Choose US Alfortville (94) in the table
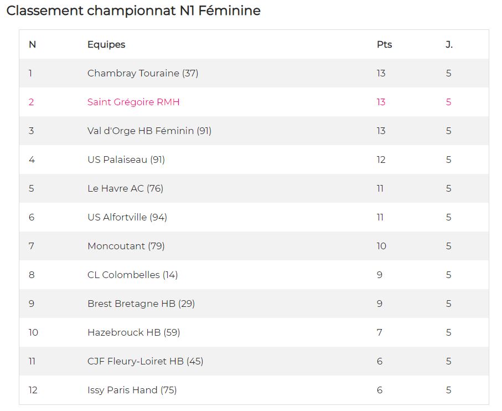The height and width of the screenshot is (411, 502). click(x=127, y=217)
